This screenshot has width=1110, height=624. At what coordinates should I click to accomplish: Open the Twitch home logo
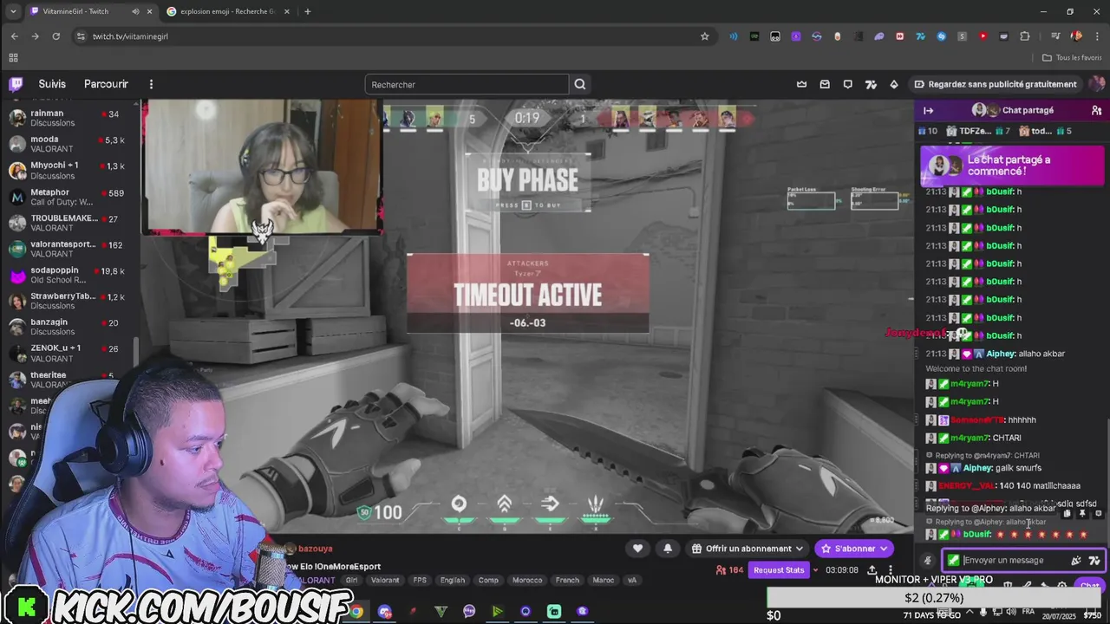coord(16,84)
